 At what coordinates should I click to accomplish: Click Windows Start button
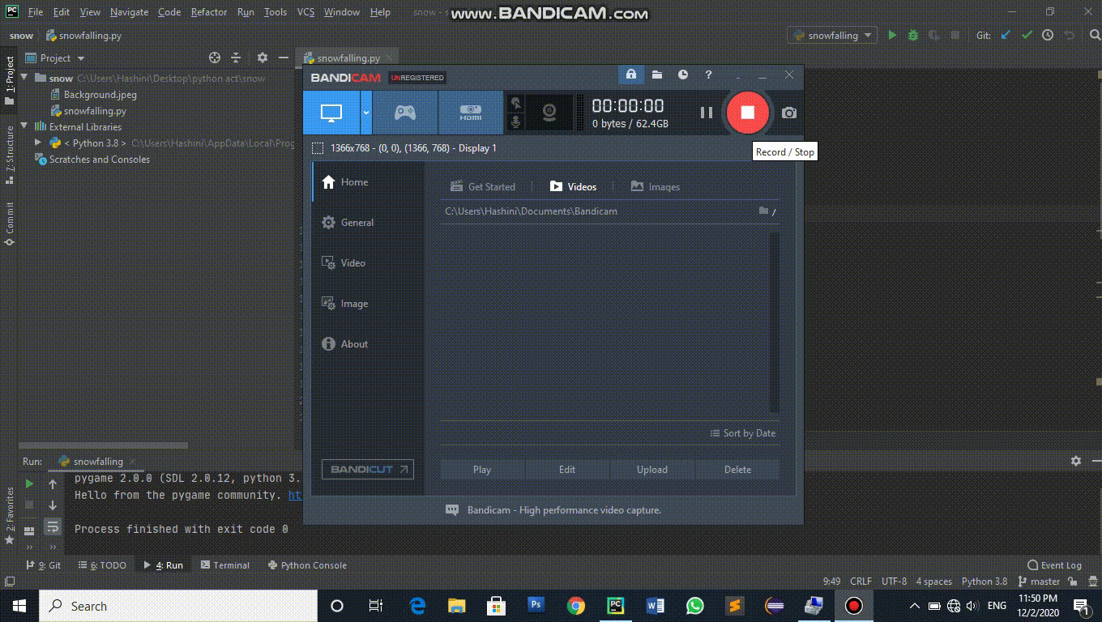coord(19,606)
